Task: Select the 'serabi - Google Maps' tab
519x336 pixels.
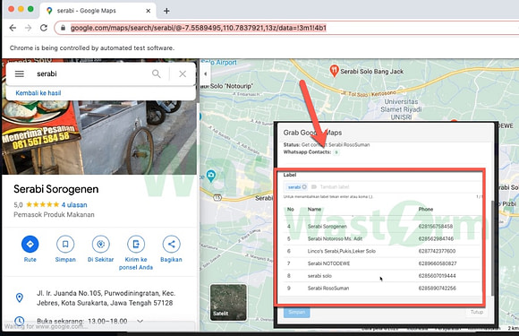Action: pyautogui.click(x=98, y=11)
